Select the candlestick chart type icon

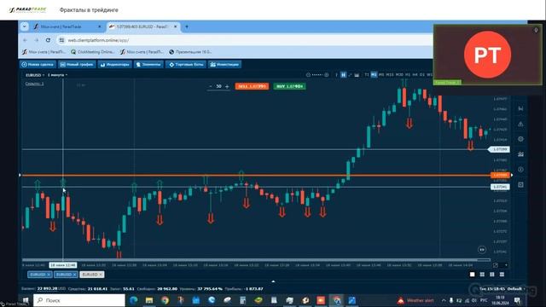pos(343,75)
